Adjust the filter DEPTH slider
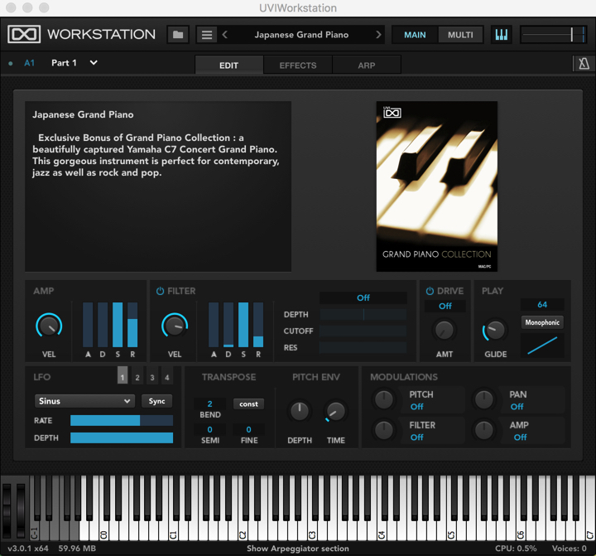Screen dimensions: 596x556 pyautogui.click(x=363, y=314)
